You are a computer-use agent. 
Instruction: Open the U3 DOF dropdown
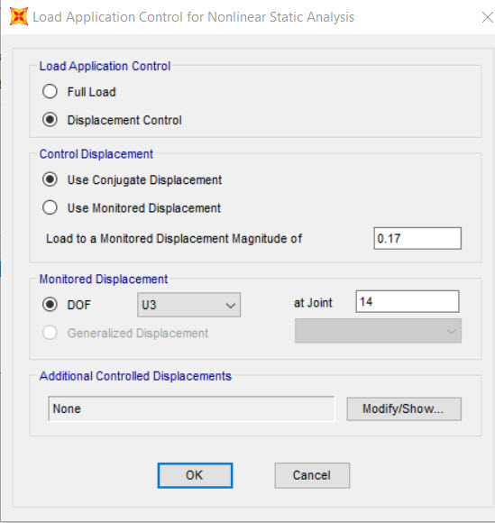point(188,305)
